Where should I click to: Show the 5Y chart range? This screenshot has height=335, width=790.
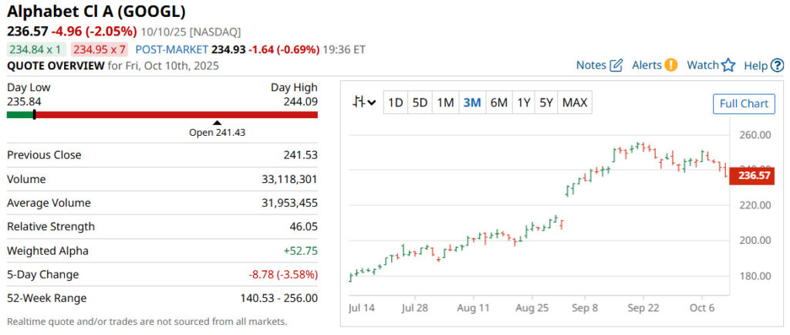point(546,103)
